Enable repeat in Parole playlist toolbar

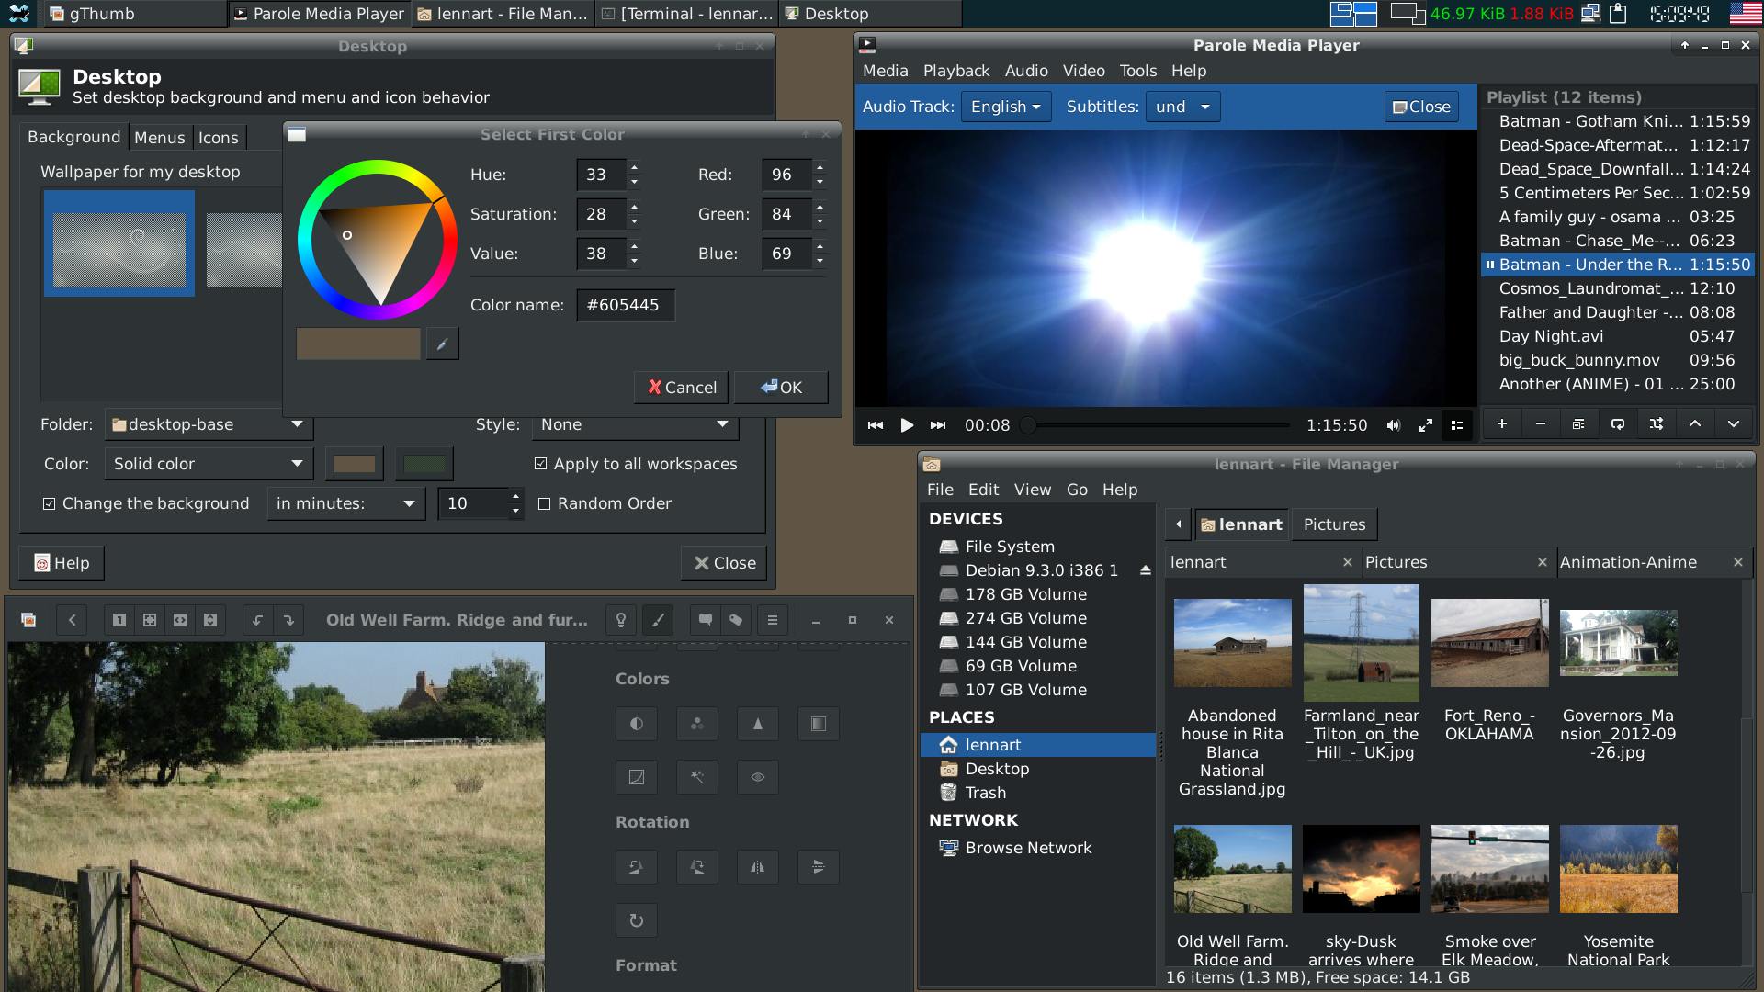pos(1617,424)
